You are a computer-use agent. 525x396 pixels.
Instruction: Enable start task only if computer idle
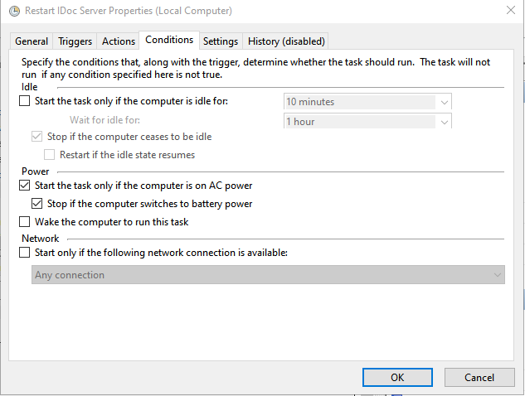click(24, 102)
